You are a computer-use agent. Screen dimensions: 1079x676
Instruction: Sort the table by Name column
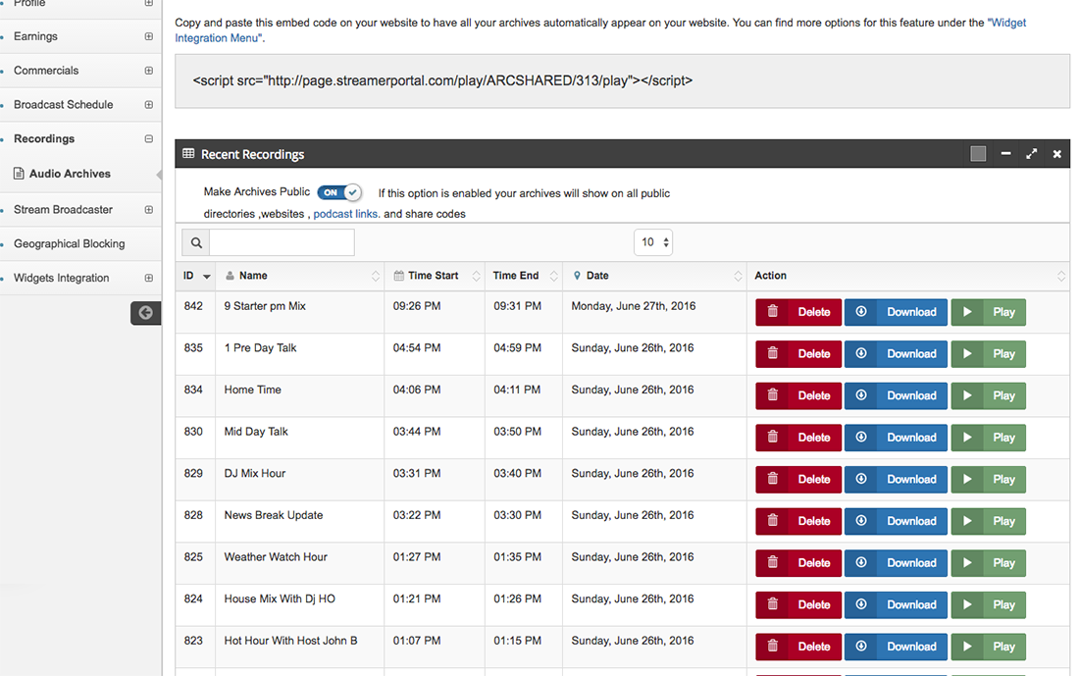[x=375, y=276]
